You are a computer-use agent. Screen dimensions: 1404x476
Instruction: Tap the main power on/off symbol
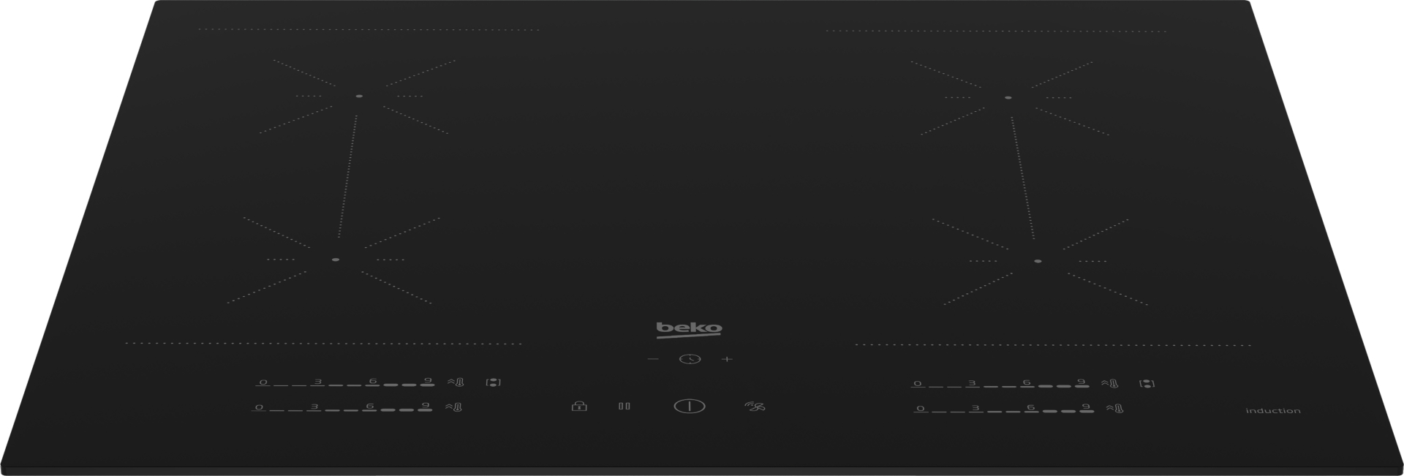click(690, 406)
